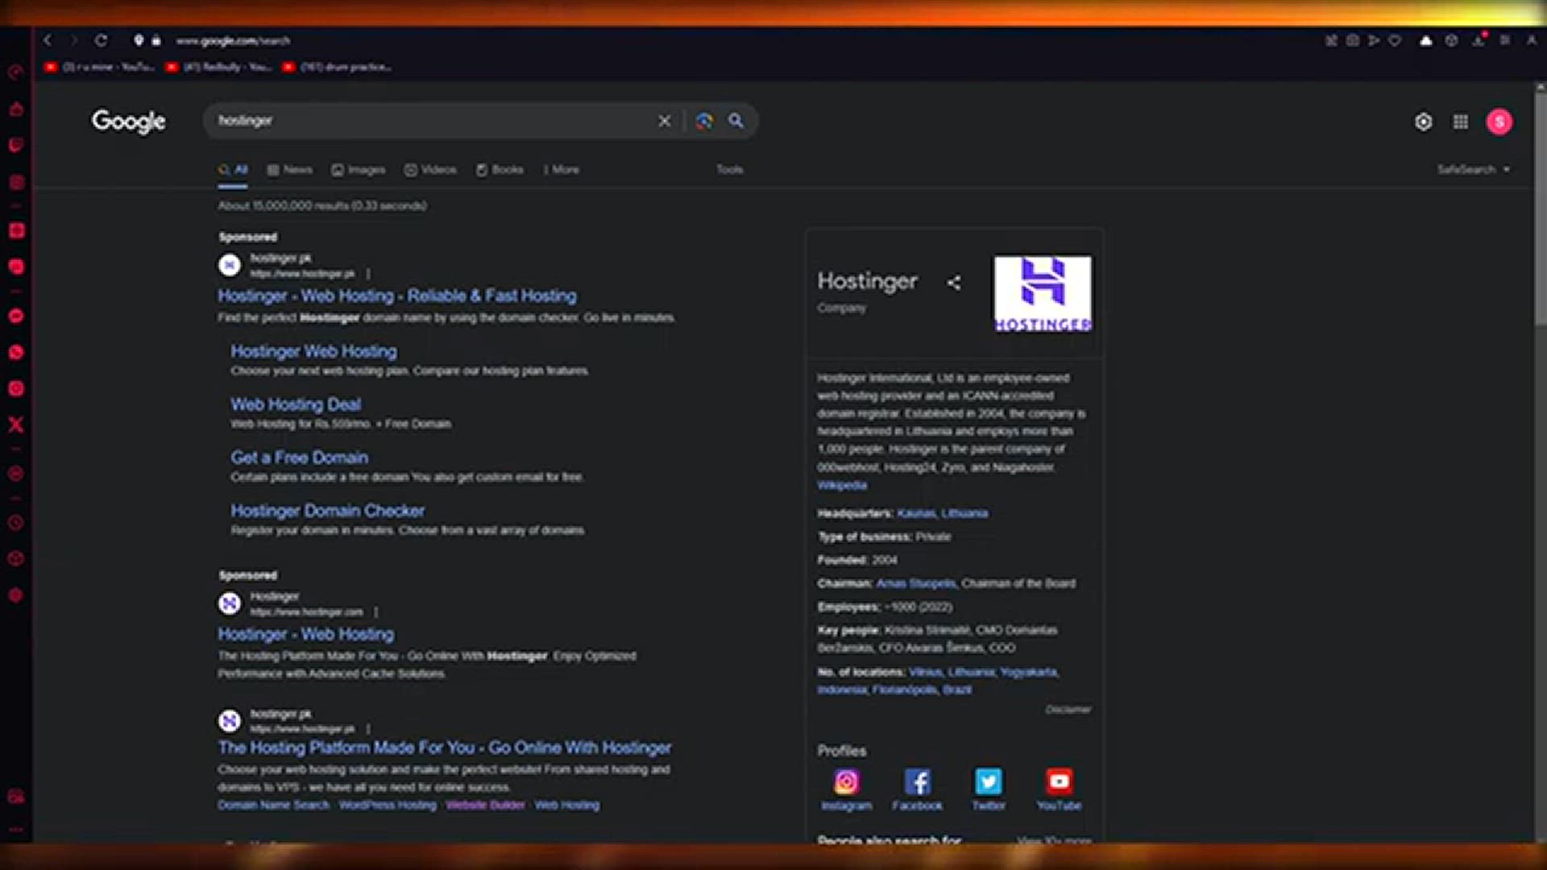Open 'The Hosting Platform Made For You' ad
The image size is (1547, 870).
point(445,748)
